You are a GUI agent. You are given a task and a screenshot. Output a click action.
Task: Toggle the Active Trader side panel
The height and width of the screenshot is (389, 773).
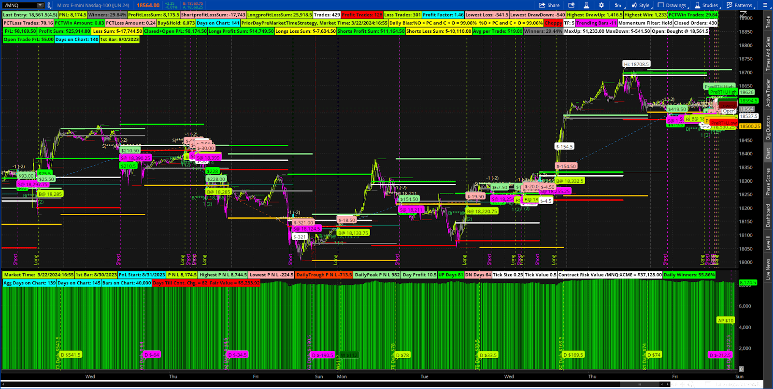(x=768, y=93)
